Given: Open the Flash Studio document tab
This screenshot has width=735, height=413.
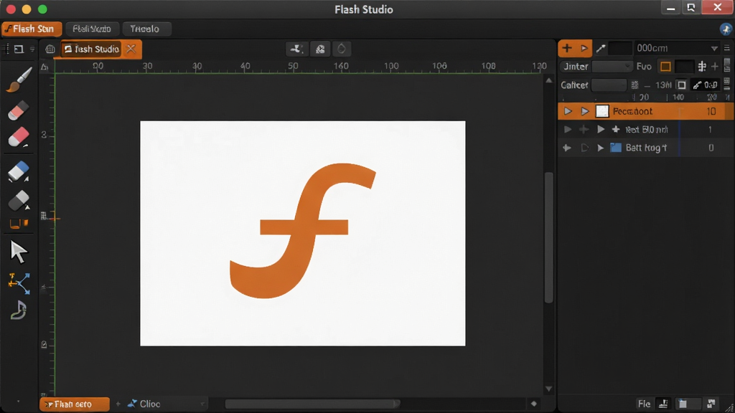Looking at the screenshot, I should tap(91, 49).
